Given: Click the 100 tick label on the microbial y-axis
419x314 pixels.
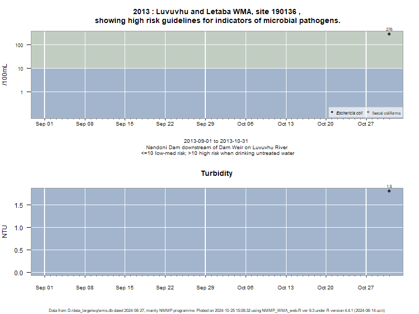Looking at the screenshot, I should 19,45.
